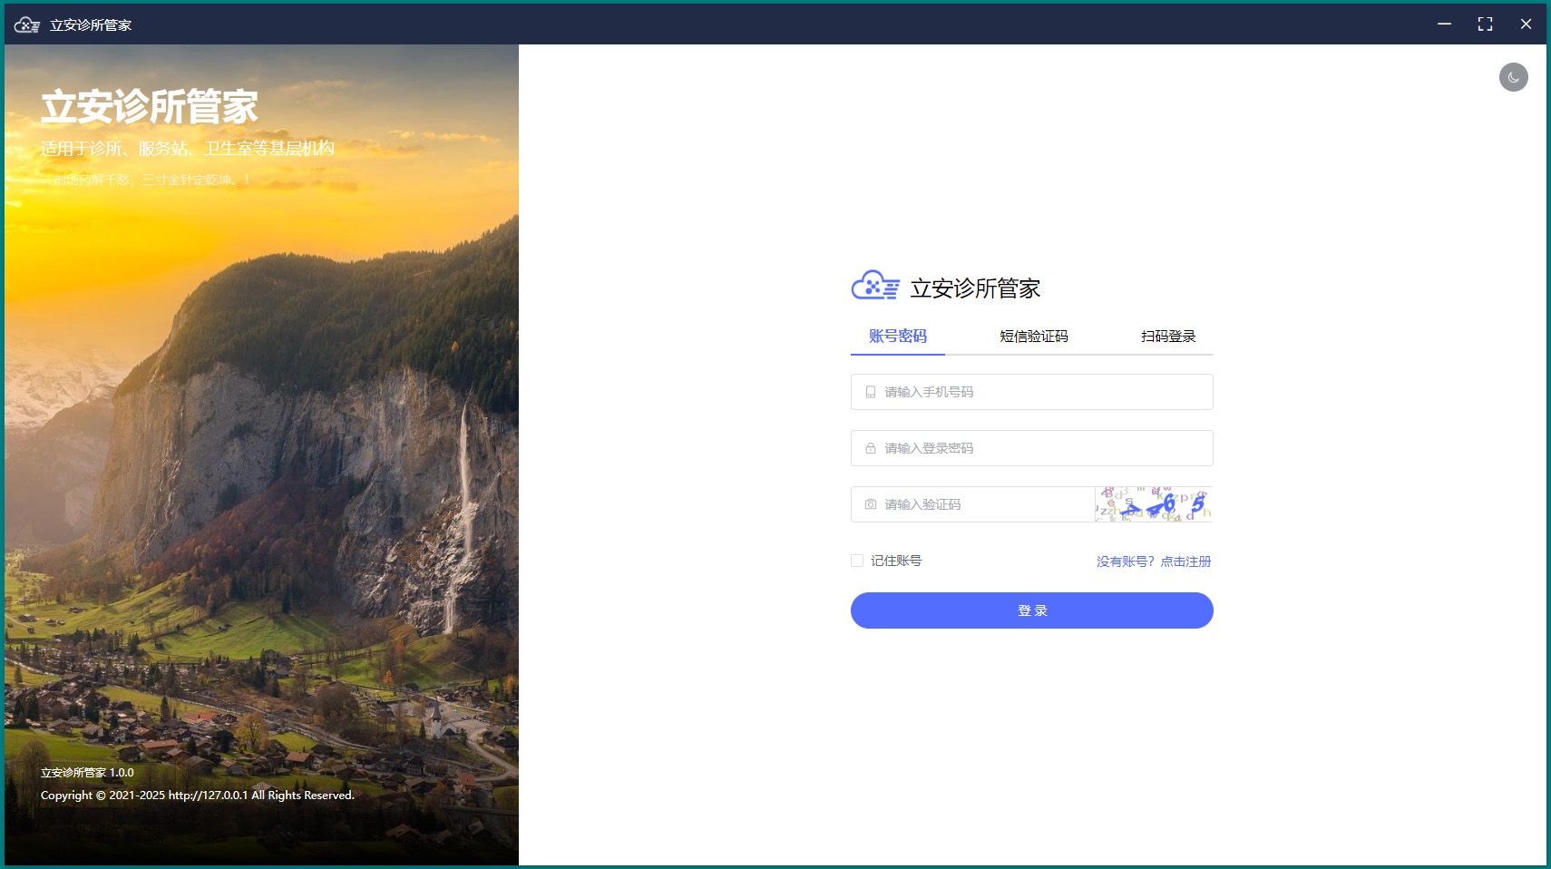This screenshot has width=1551, height=869.
Task: Open the 扫码登录 tab
Action: click(x=1168, y=337)
